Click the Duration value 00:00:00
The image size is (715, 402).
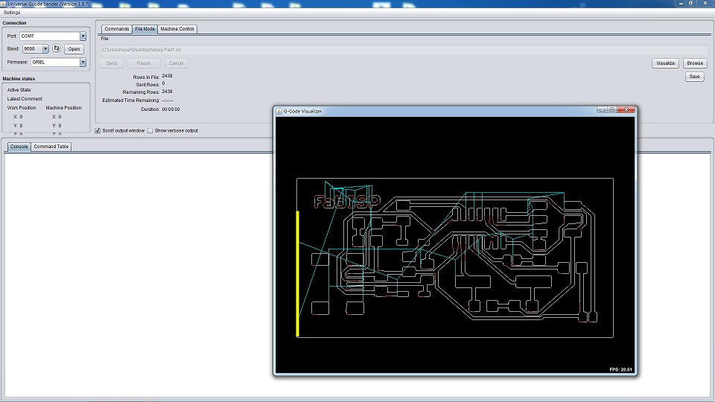point(171,109)
